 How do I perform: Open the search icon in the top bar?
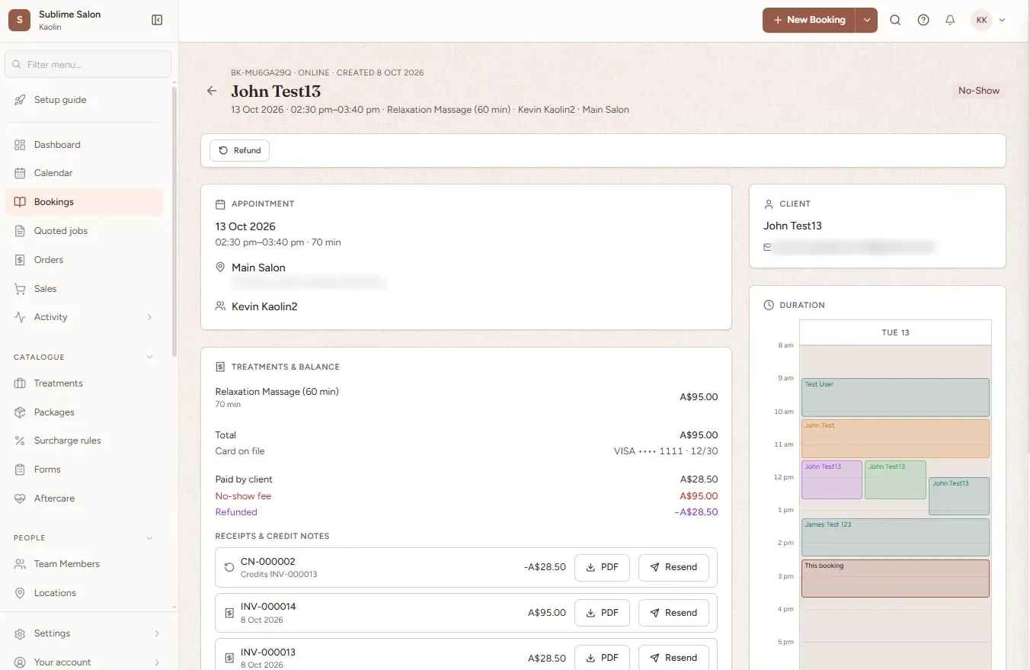click(895, 20)
